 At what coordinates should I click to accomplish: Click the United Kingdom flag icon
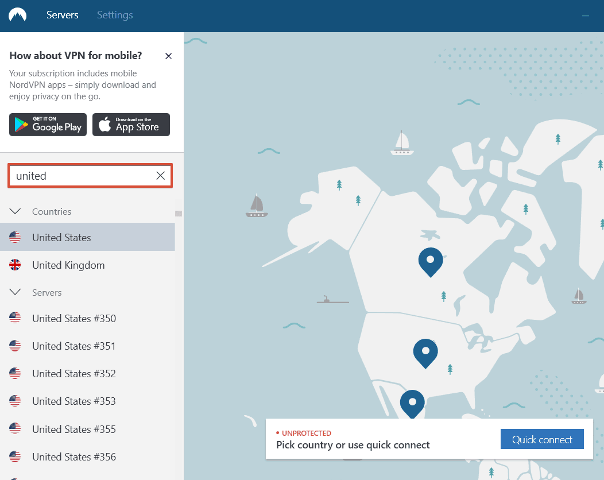click(15, 265)
